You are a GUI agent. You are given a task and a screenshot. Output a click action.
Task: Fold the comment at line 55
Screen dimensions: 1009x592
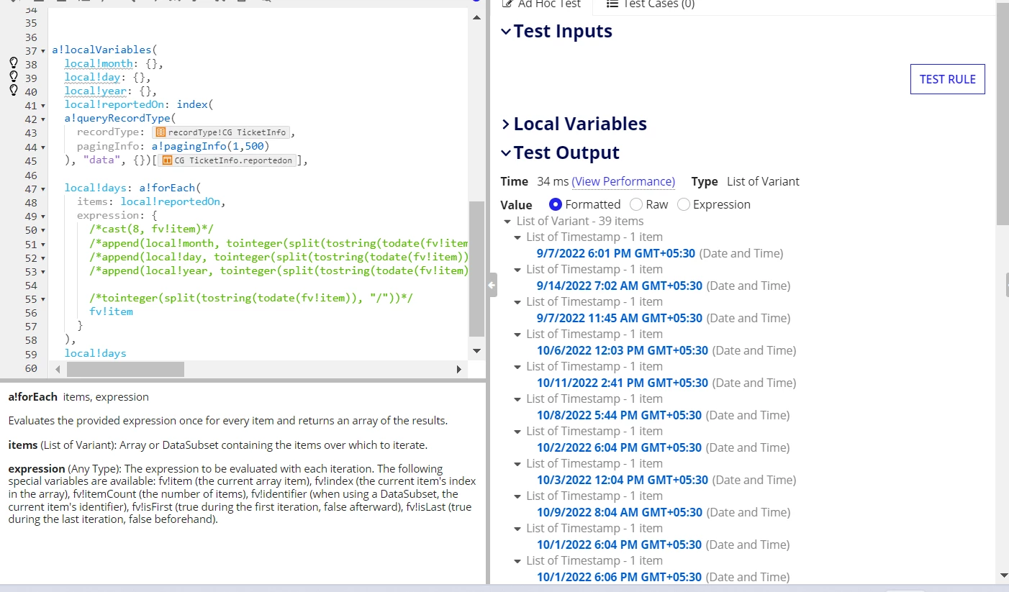pos(44,299)
